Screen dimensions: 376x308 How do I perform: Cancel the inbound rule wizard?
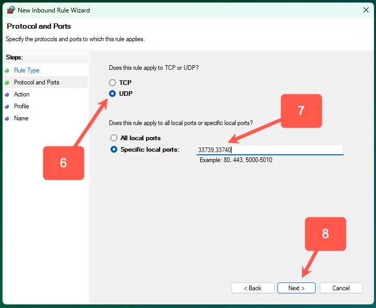[x=341, y=288]
